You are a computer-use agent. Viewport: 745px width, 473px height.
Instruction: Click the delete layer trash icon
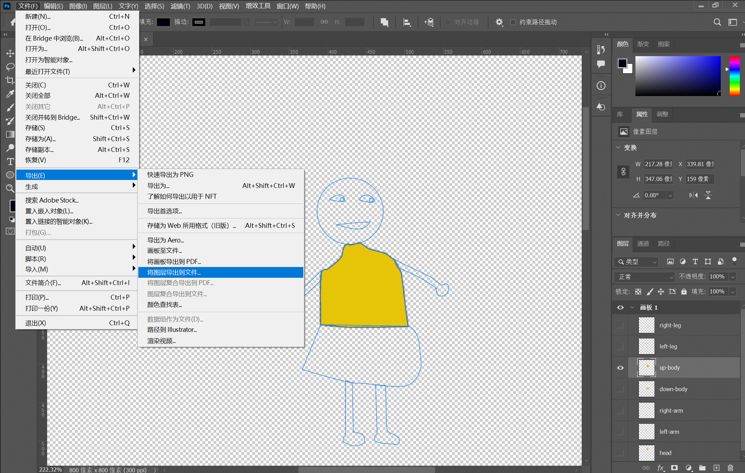tap(730, 468)
